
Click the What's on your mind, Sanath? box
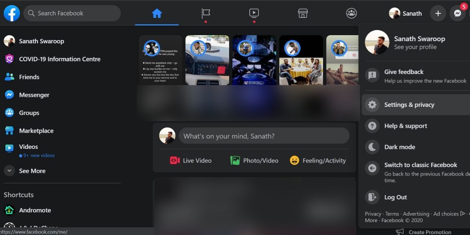pyautogui.click(x=264, y=136)
